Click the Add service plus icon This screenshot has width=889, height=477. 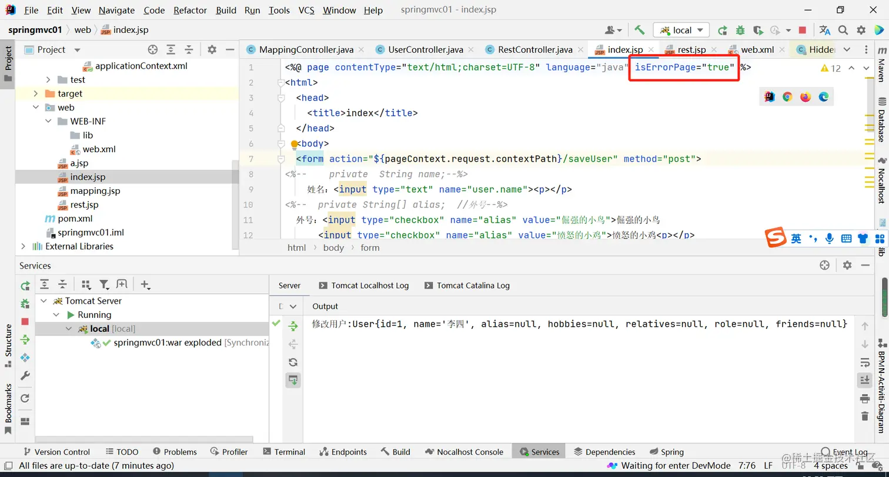[x=145, y=285]
